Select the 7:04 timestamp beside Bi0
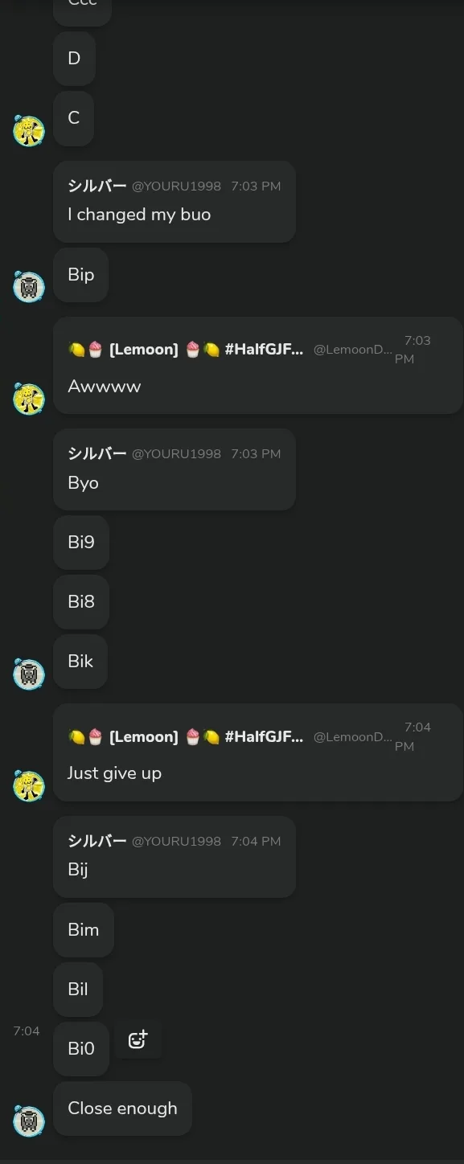This screenshot has width=464, height=1164. (x=27, y=1031)
